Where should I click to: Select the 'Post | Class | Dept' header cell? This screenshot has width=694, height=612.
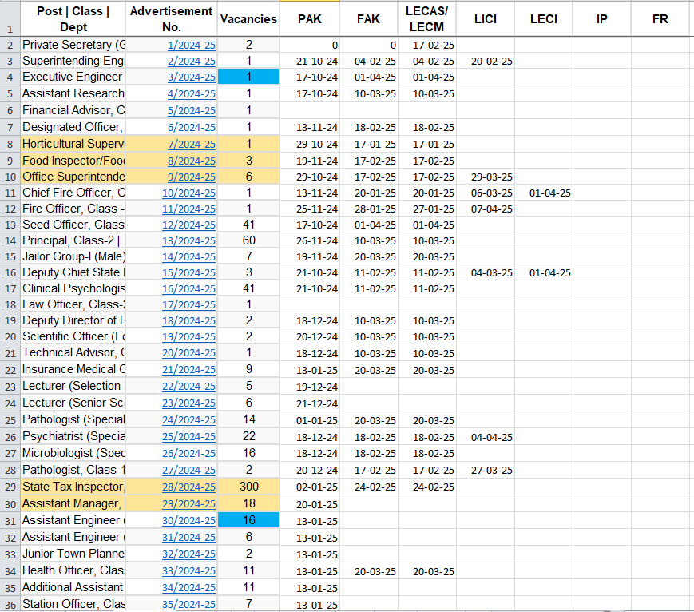[x=73, y=18]
